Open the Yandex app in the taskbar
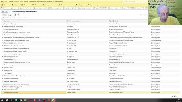The width and height of the screenshot is (182, 102). 35,100
